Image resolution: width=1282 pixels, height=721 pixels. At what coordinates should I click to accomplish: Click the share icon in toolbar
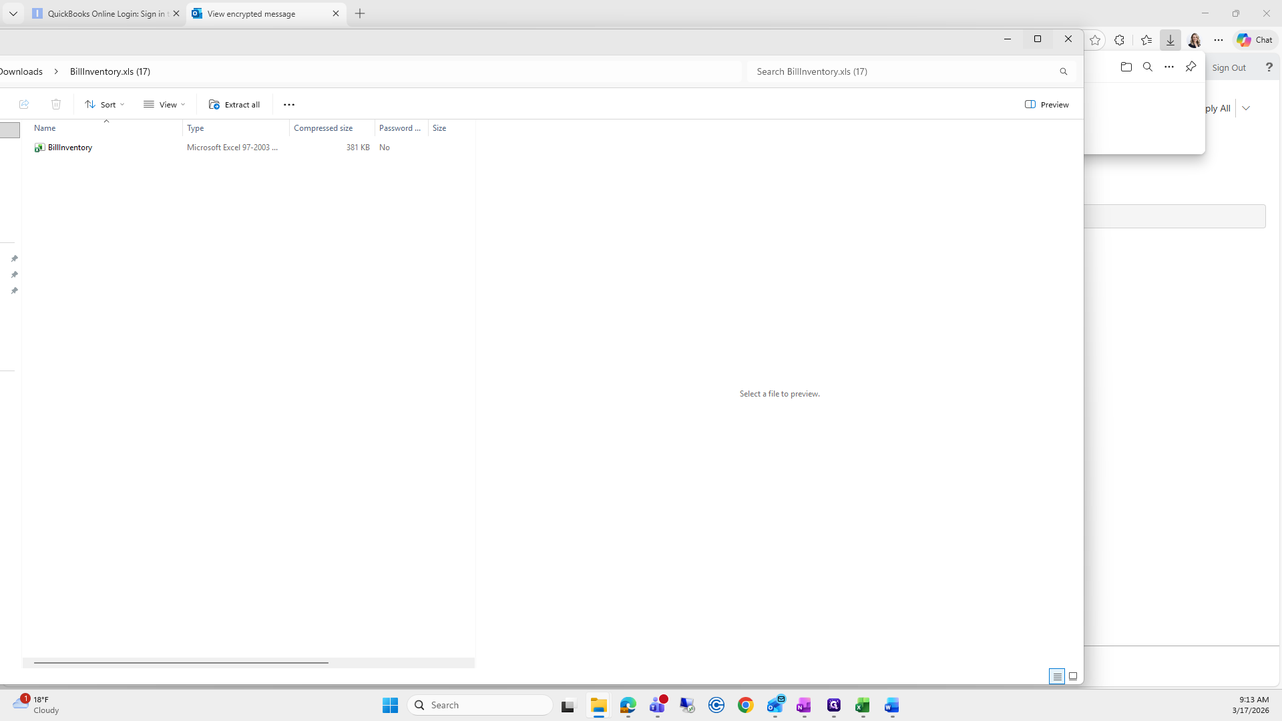pyautogui.click(x=24, y=104)
